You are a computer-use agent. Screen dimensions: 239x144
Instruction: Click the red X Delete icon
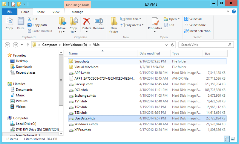[87, 21]
